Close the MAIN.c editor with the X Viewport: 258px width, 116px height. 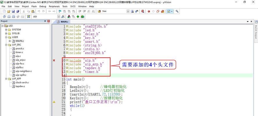click(x=251, y=21)
